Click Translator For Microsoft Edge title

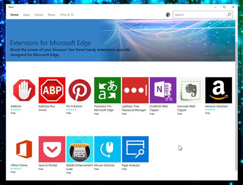pyautogui.click(x=104, y=108)
